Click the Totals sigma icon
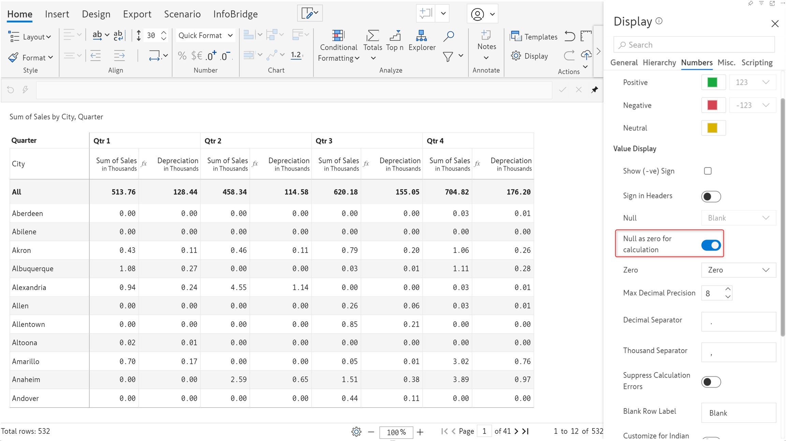The height and width of the screenshot is (441, 786). click(372, 36)
